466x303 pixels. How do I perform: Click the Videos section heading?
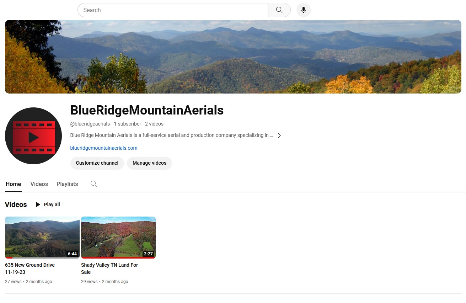(x=16, y=204)
